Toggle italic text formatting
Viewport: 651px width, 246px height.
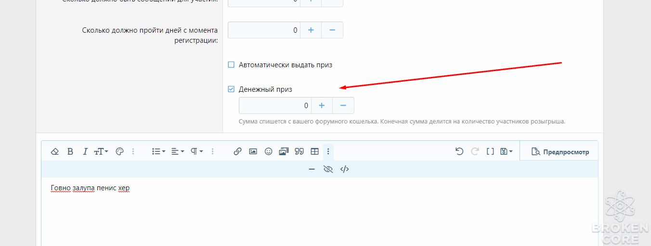[x=85, y=151]
